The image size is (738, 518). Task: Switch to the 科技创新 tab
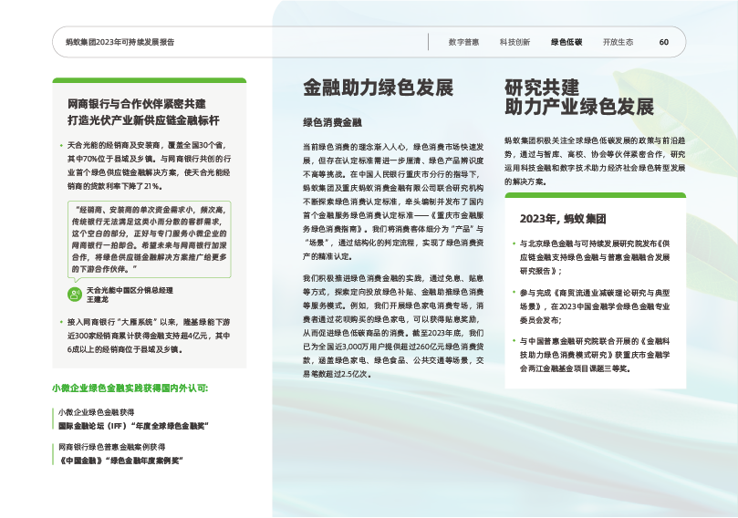tap(515, 42)
